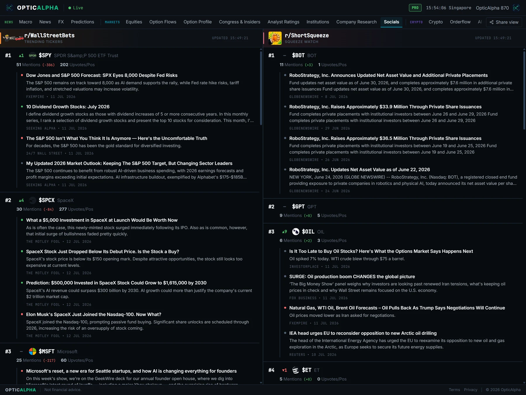Open 'RoboStrategy Announces Updated Net Asset Value' article
This screenshot has width=526, height=395.
pos(388,75)
